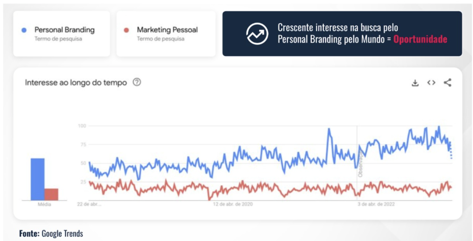473x241 pixels.
Task: Click the Fonte: Google Trends caption
Action: (51, 234)
